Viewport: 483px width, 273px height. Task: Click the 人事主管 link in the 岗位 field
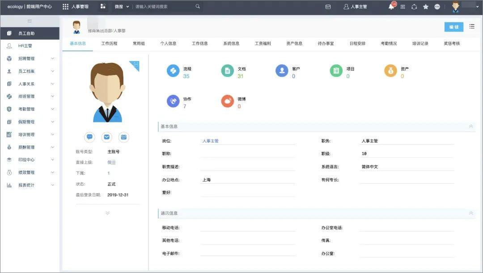209,140
